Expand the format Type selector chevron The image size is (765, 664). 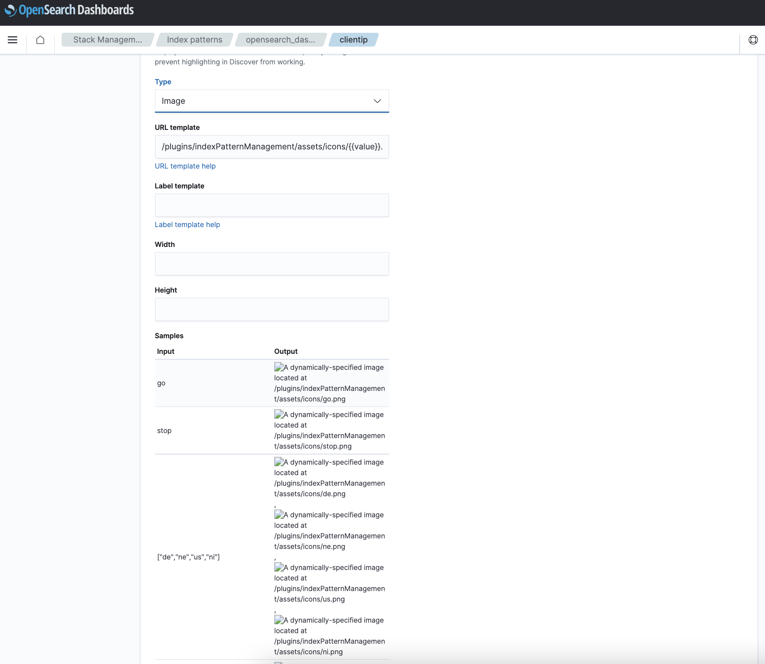point(377,101)
